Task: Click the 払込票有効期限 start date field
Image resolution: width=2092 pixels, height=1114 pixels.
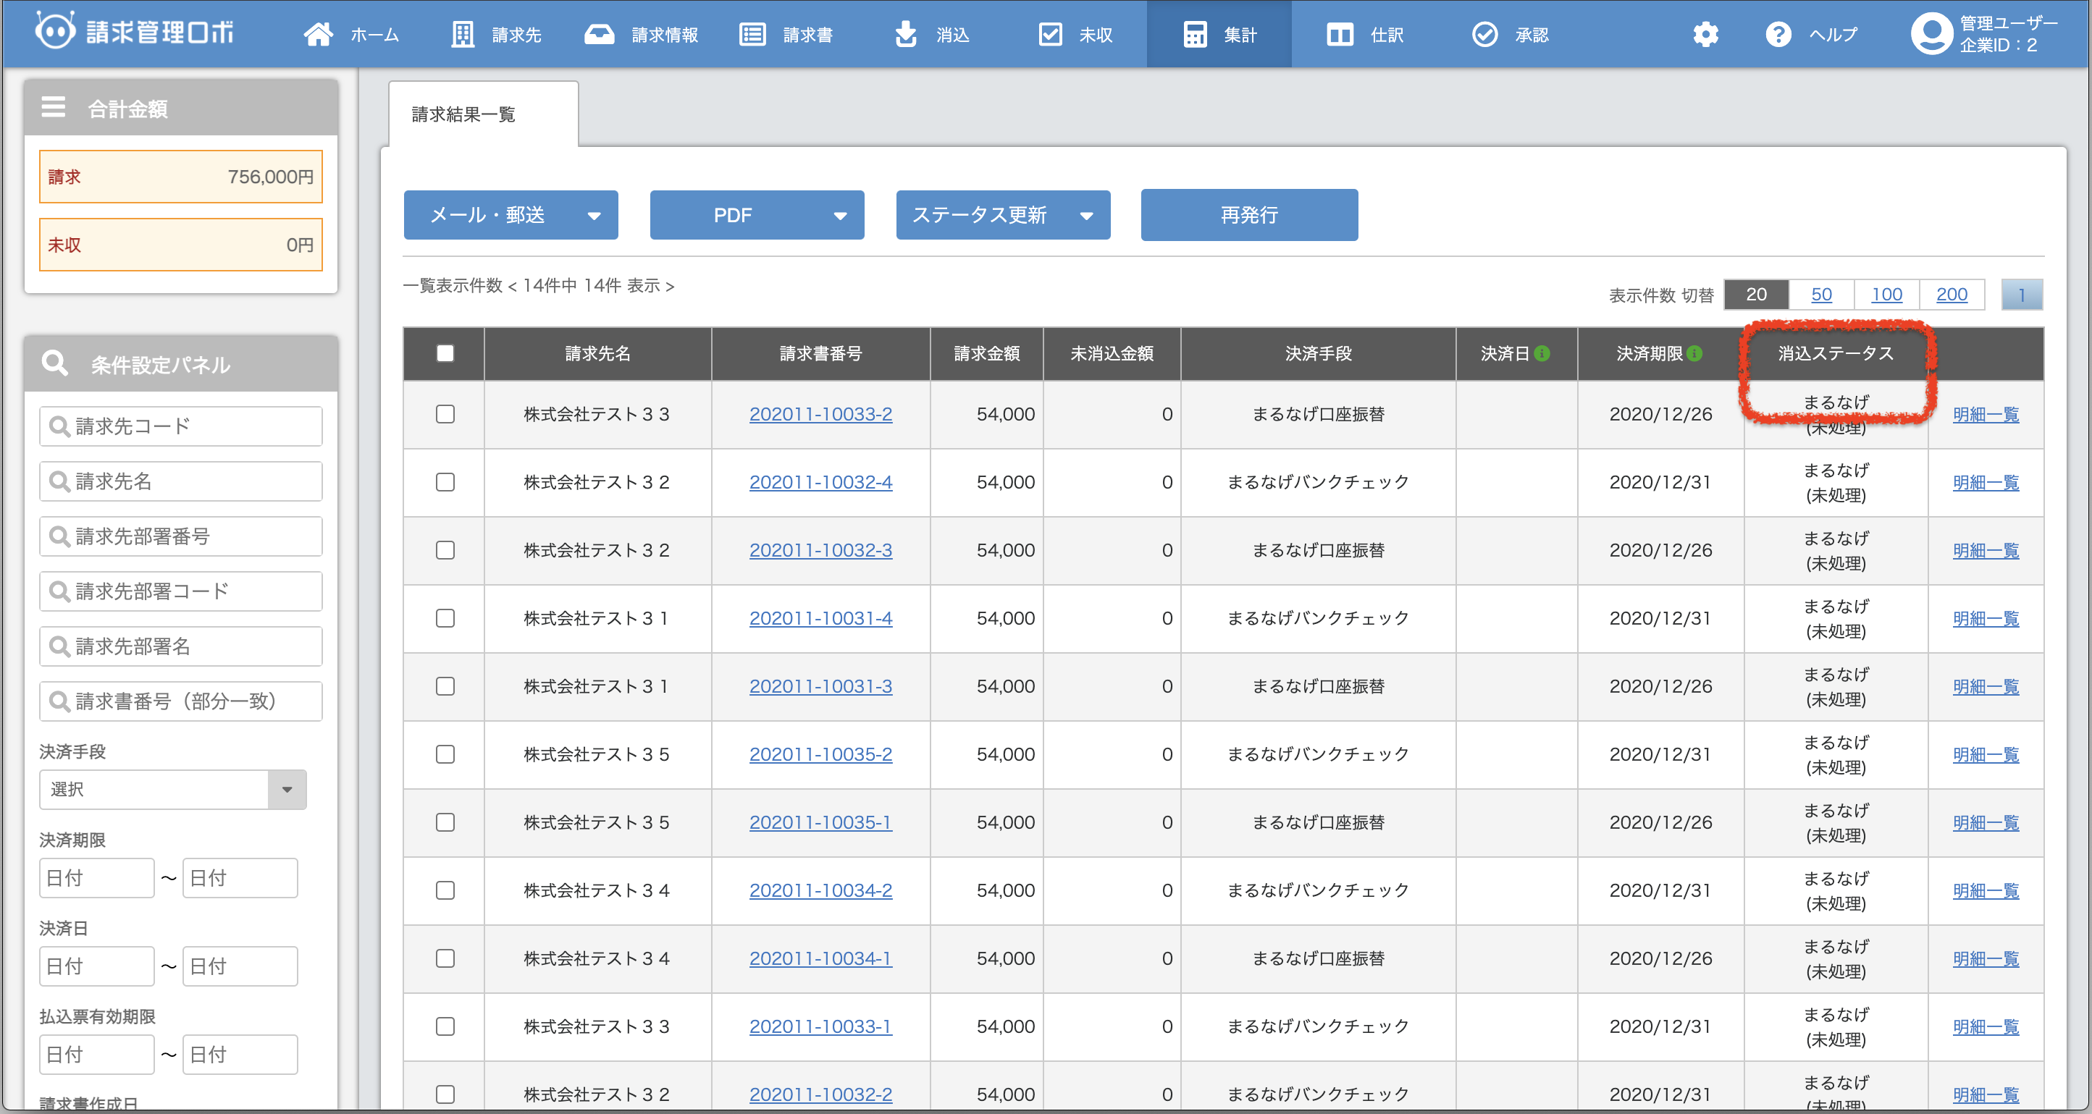Action: [96, 1055]
